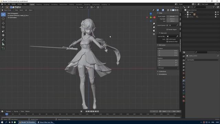Click the Clip Start value field
The width and height of the screenshot is (220, 124).
tap(173, 19)
